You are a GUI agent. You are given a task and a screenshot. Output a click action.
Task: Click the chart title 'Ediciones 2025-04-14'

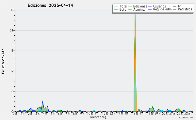click(50, 6)
